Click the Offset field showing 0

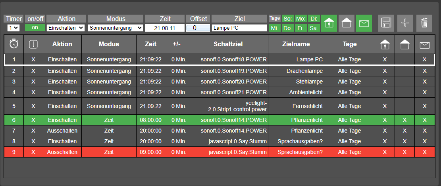coord(198,28)
